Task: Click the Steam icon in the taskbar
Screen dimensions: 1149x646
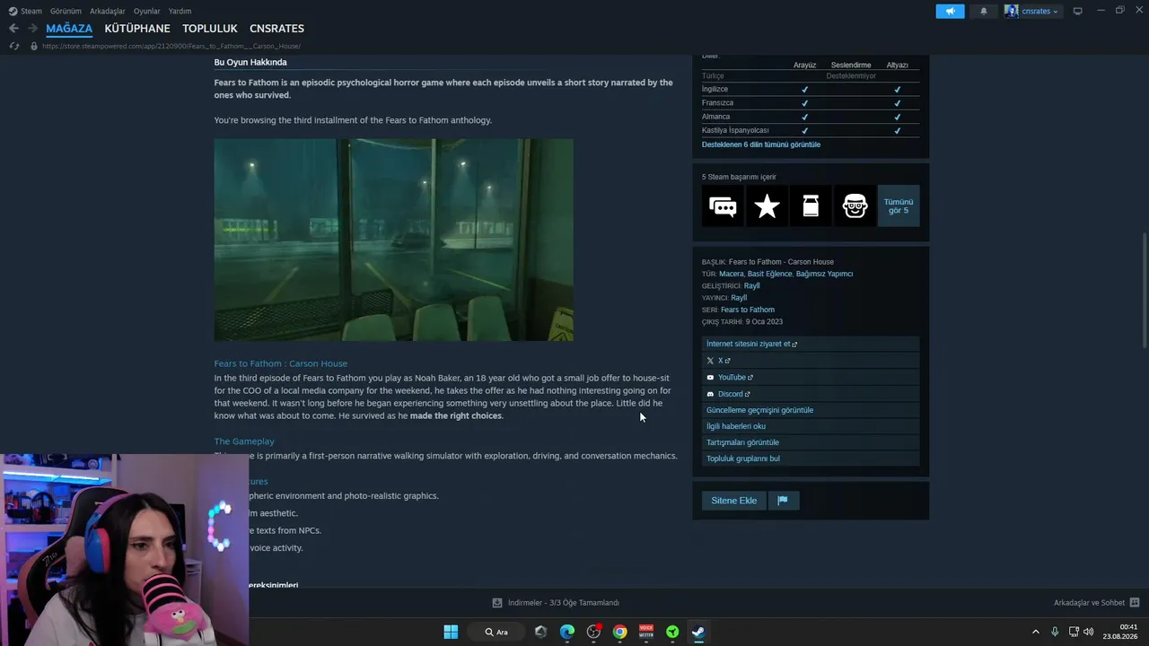Action: pos(698,632)
